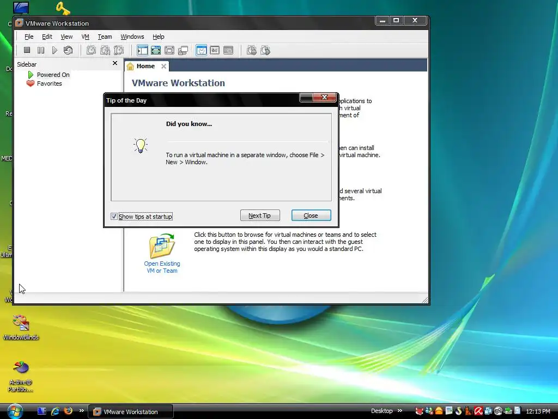558x419 pixels.
Task: Click the Full Screen mode toolbar icon
Action: tap(169, 50)
